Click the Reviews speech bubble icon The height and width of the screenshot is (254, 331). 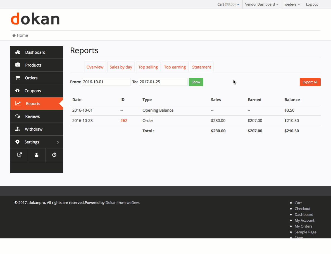18,116
